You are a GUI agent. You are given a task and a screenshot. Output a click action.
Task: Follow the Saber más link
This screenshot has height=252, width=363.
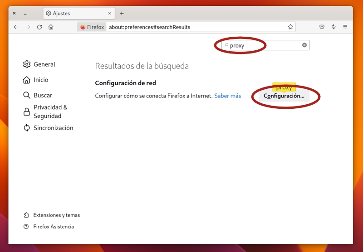click(x=227, y=96)
